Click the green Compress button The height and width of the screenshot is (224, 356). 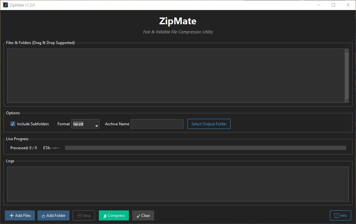pyautogui.click(x=114, y=215)
